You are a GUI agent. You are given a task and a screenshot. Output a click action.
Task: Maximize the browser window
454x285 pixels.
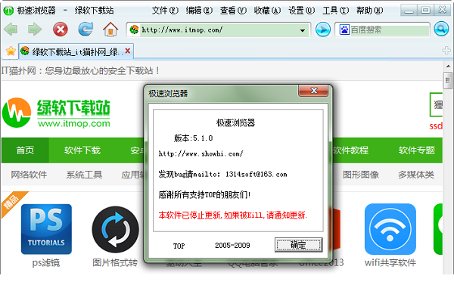coord(425,10)
